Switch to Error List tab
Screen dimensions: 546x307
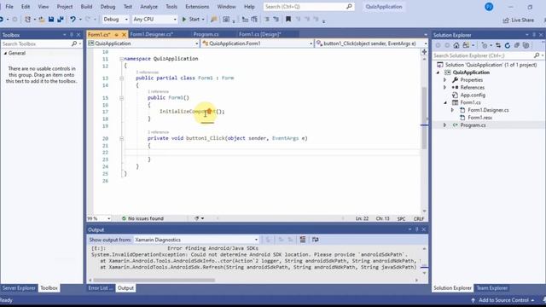(x=101, y=288)
